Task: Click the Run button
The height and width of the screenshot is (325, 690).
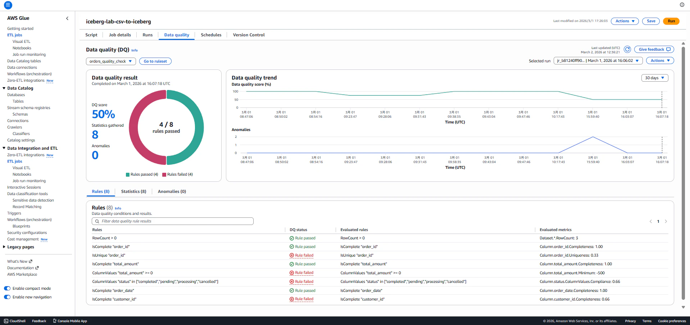Action: coord(671,21)
